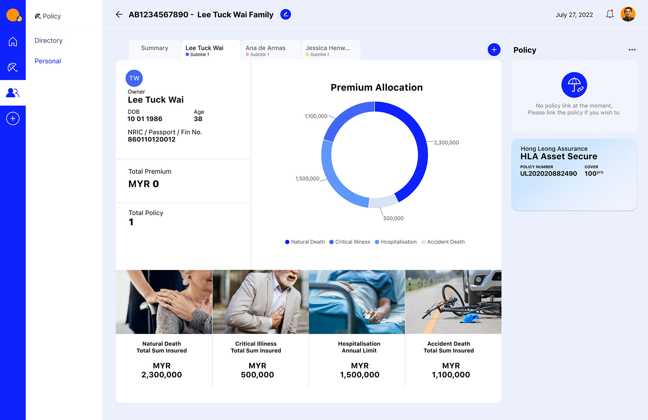648x420 pixels.
Task: Toggle the Natural Death legend item
Action: click(304, 242)
